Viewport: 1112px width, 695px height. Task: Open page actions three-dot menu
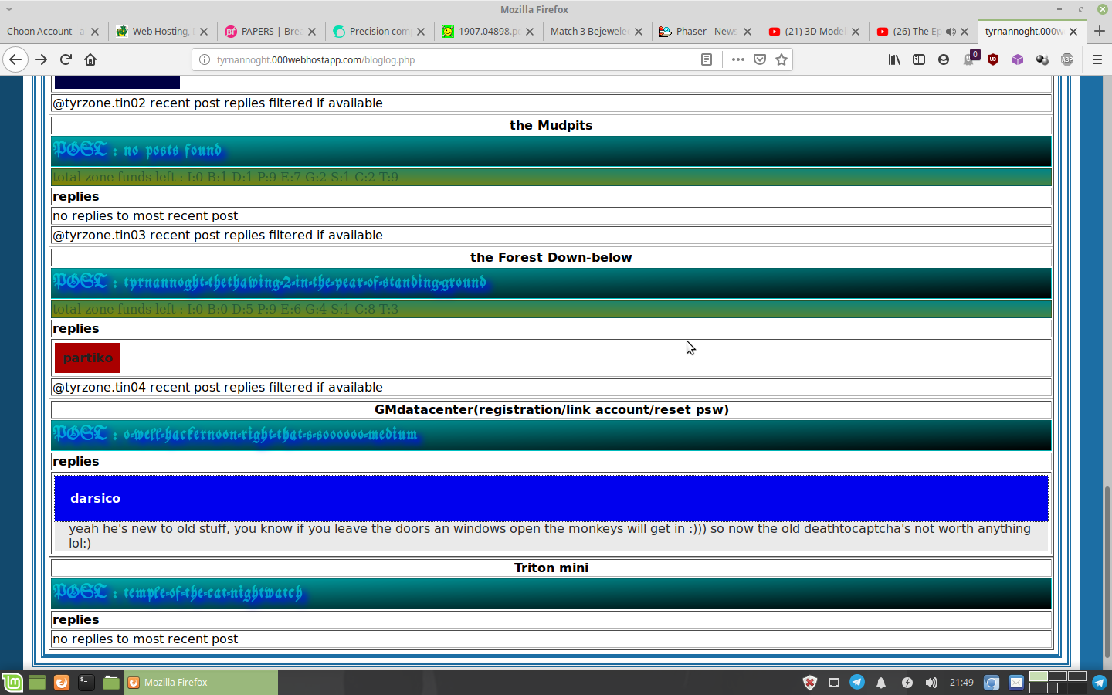click(738, 59)
